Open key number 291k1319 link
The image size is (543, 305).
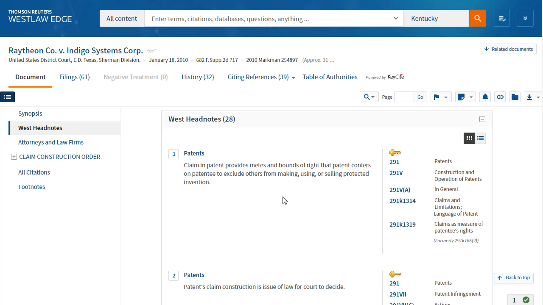point(402,225)
